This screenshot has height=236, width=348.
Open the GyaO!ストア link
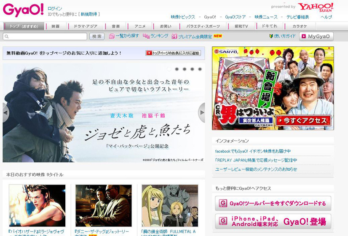click(x=235, y=17)
